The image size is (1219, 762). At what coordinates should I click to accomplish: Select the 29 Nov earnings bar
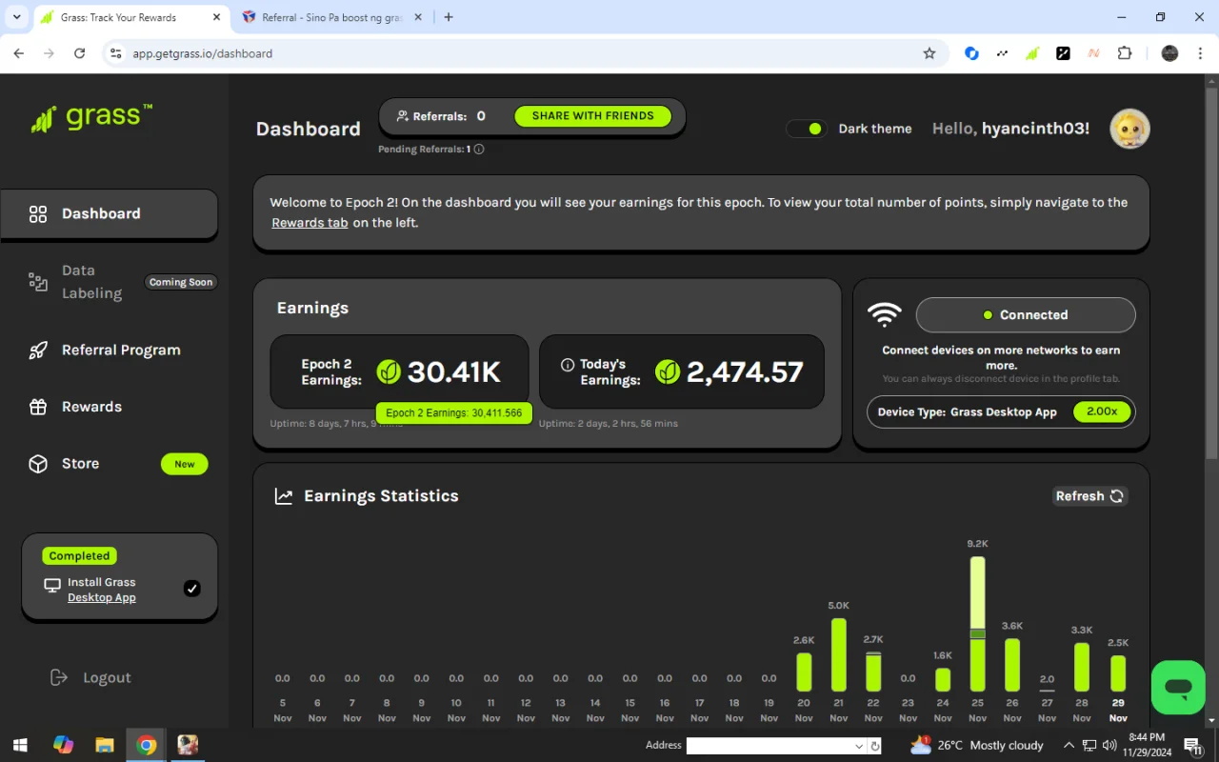point(1118,673)
